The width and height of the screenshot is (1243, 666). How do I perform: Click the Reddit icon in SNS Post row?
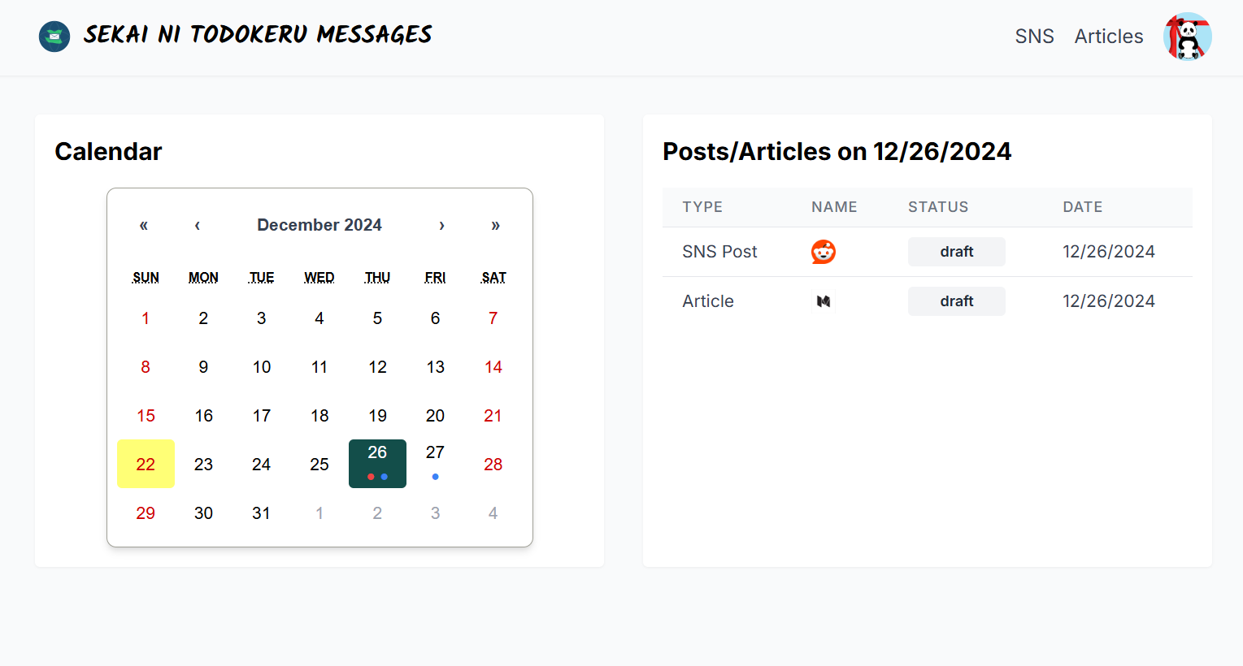point(823,252)
